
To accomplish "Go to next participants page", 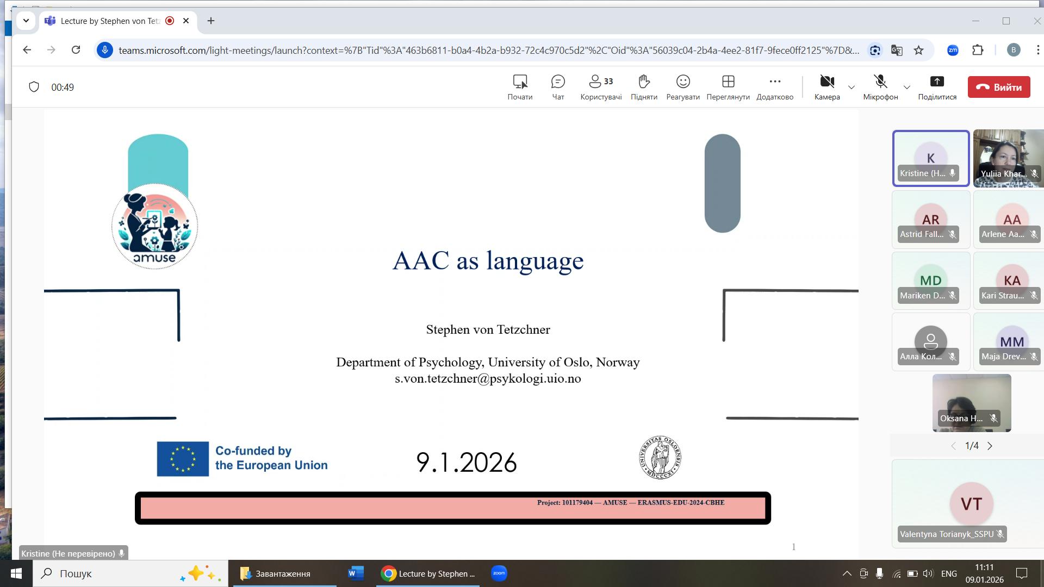I will [x=990, y=446].
